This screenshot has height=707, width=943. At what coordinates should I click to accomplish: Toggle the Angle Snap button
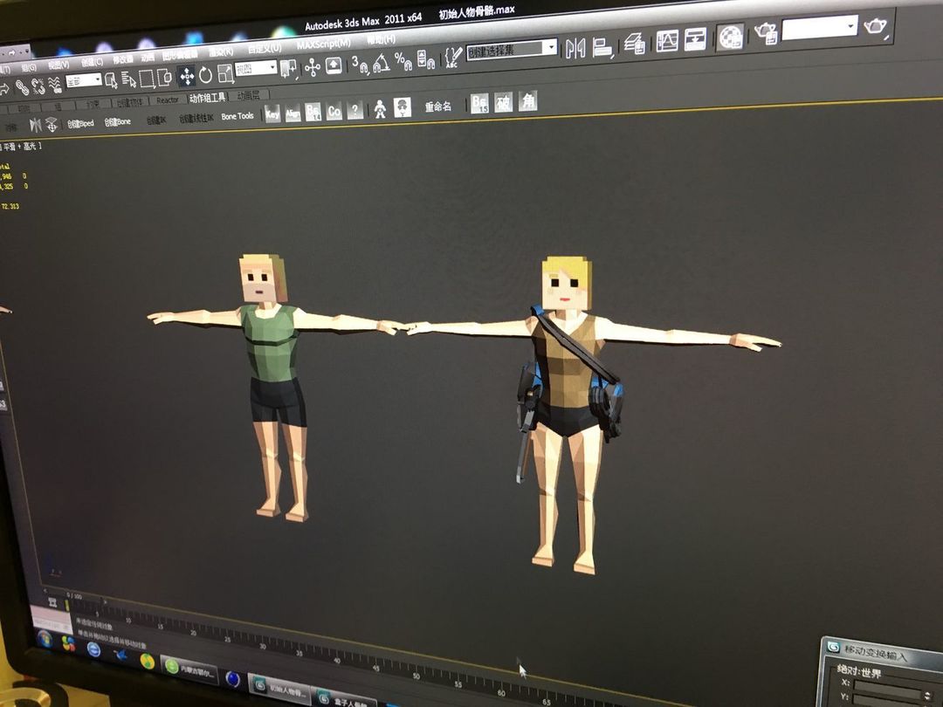382,62
